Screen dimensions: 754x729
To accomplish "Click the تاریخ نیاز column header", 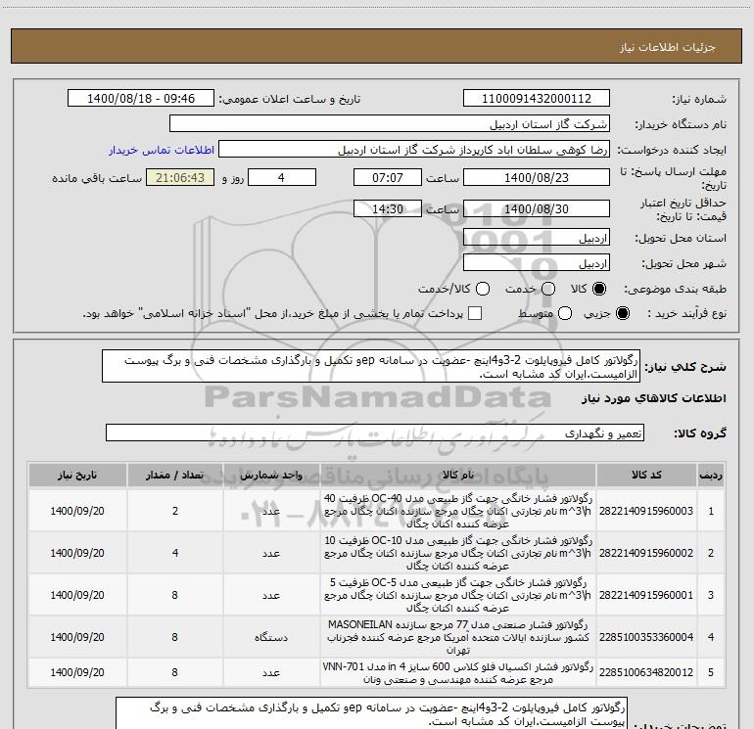I will click(x=77, y=476).
